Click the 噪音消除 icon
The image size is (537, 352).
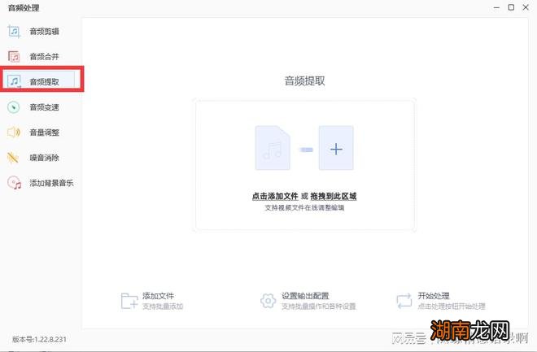[13, 158]
